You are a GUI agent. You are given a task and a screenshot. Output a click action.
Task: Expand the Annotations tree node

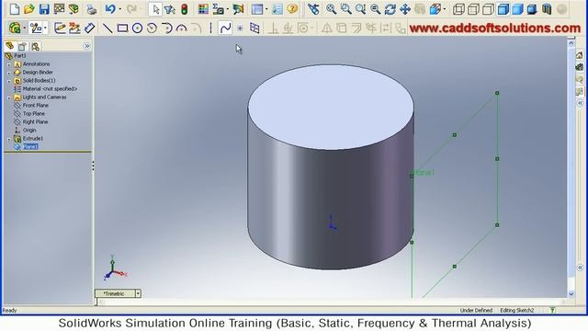point(9,64)
